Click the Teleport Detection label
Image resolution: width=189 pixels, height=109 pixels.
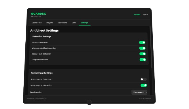coord(40,60)
